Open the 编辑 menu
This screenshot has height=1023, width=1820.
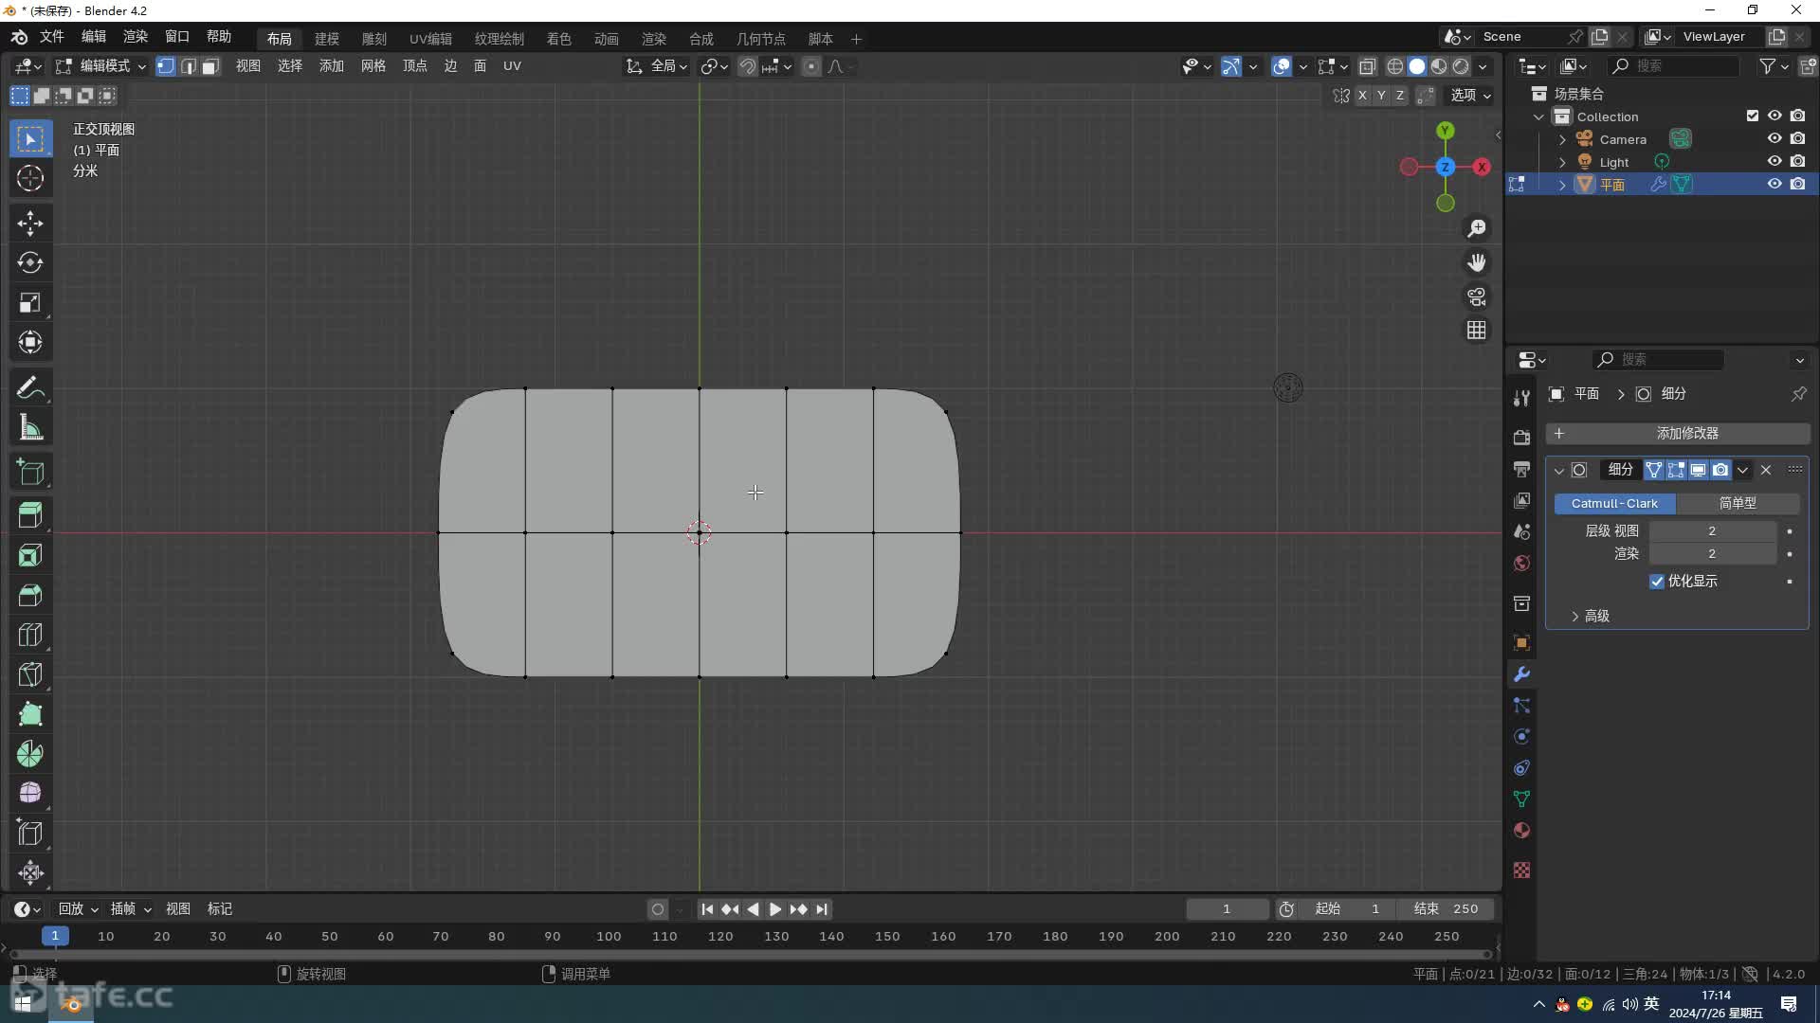(x=93, y=37)
